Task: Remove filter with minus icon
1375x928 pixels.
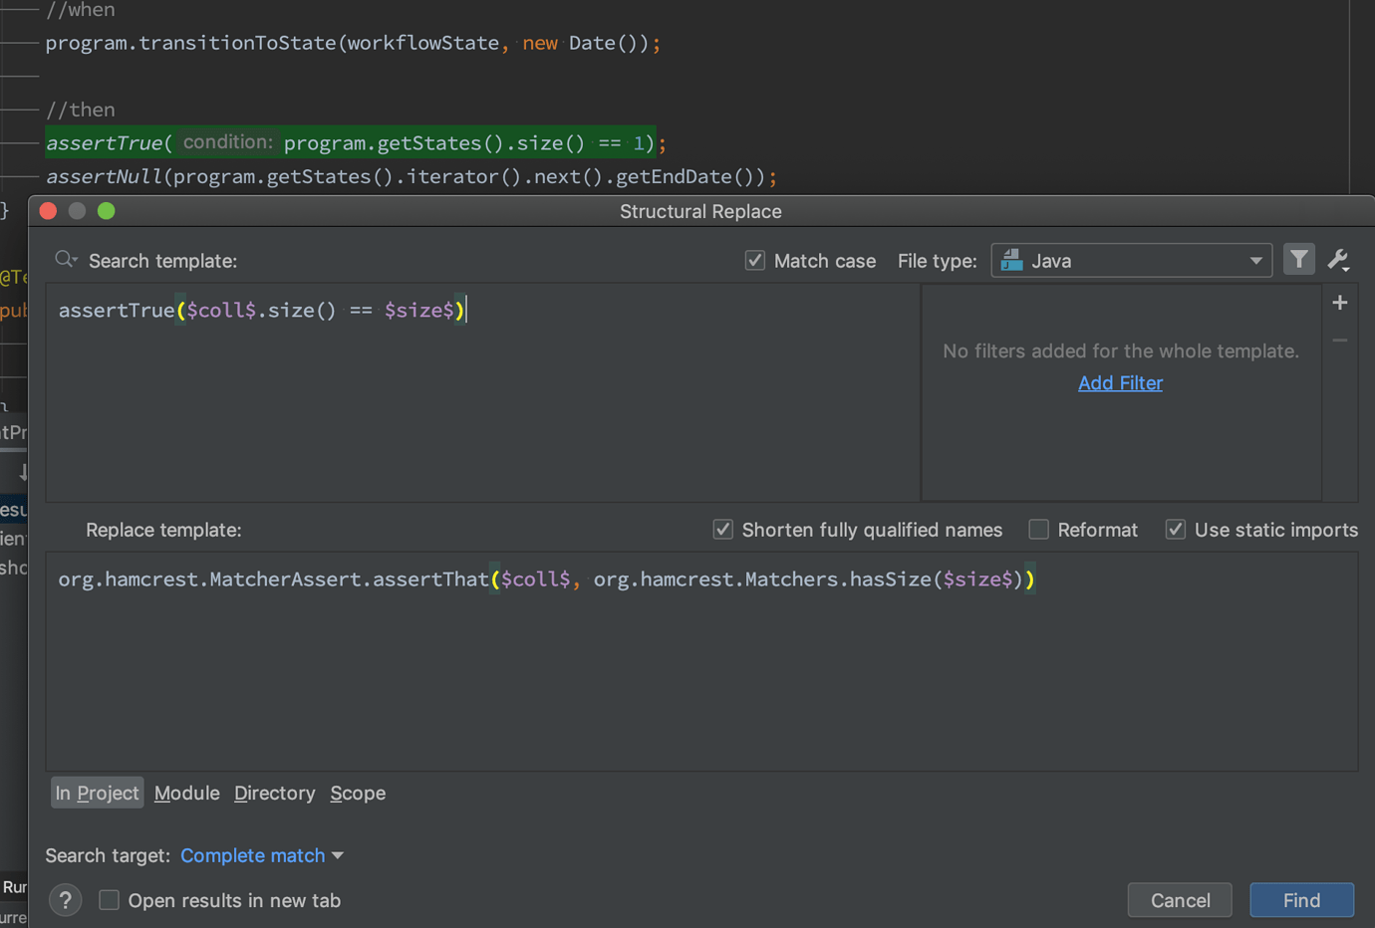Action: pos(1340,341)
